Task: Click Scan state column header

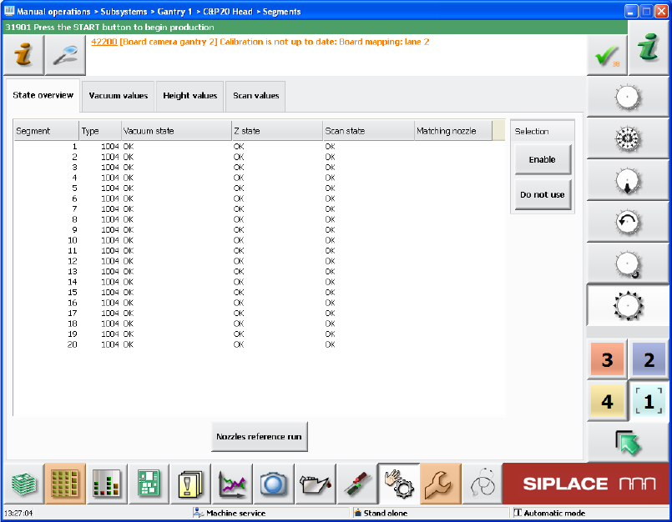Action: (x=368, y=131)
